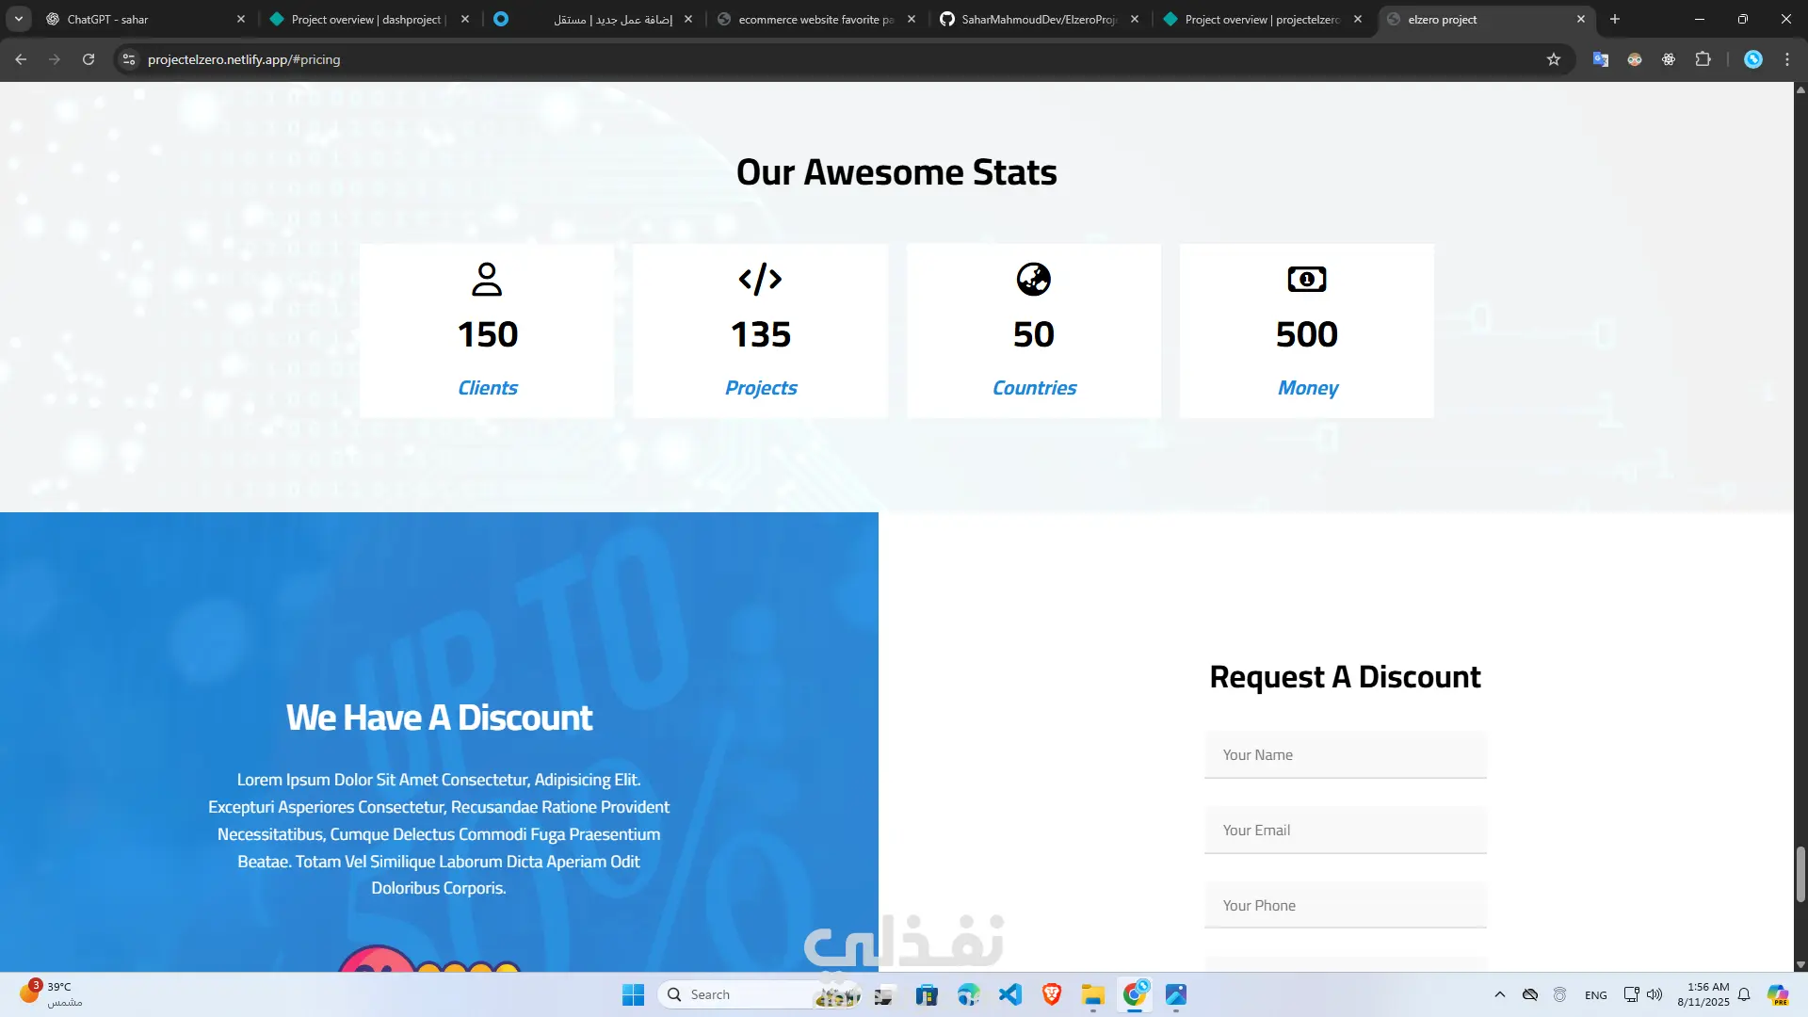Reload the current page
This screenshot has height=1017, width=1808.
point(89,59)
